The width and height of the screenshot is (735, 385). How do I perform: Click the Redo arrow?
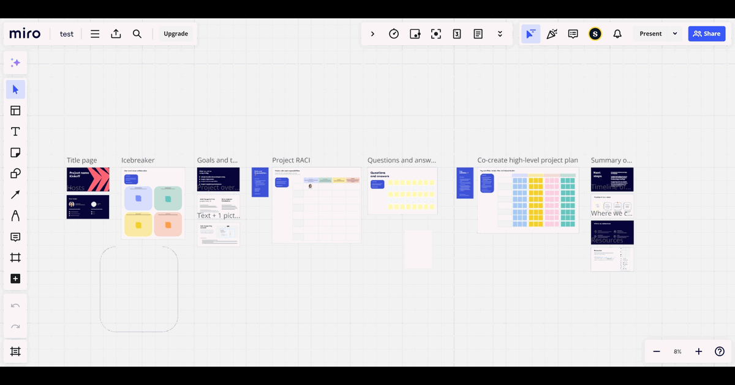tap(15, 326)
